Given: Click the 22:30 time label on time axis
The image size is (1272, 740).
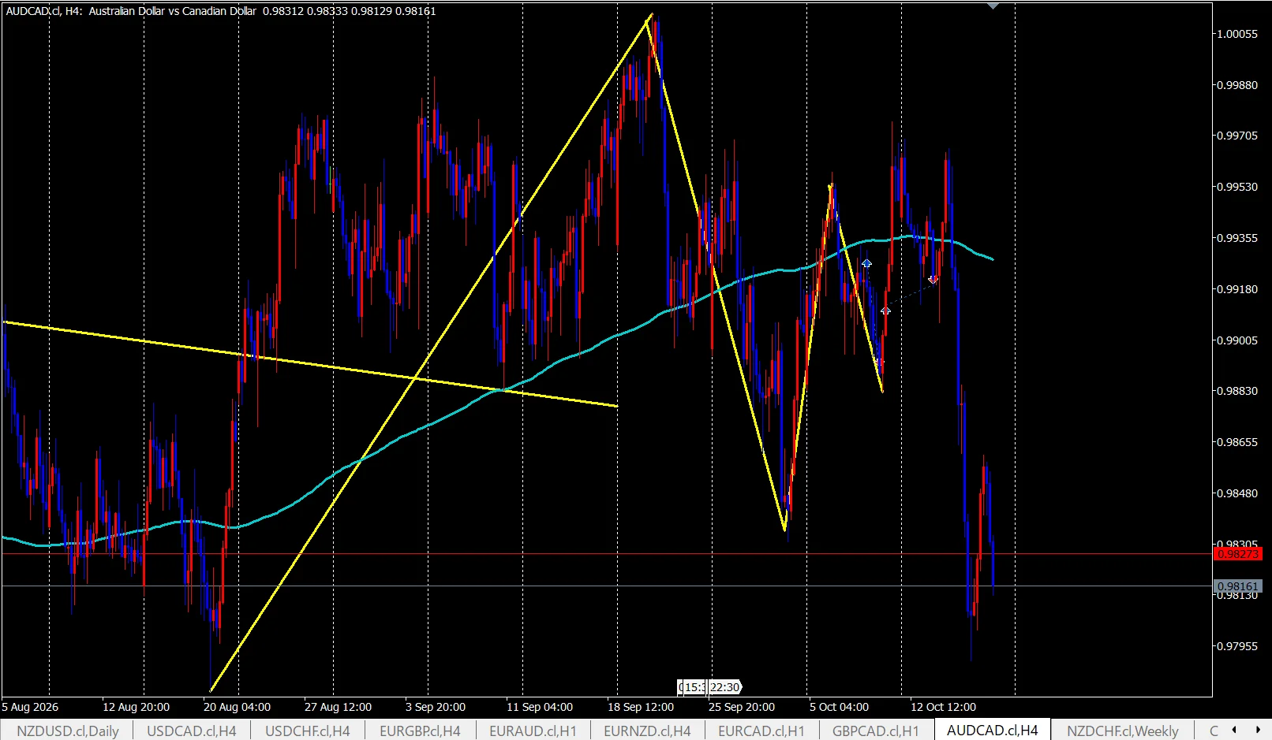Looking at the screenshot, I should click(x=724, y=687).
